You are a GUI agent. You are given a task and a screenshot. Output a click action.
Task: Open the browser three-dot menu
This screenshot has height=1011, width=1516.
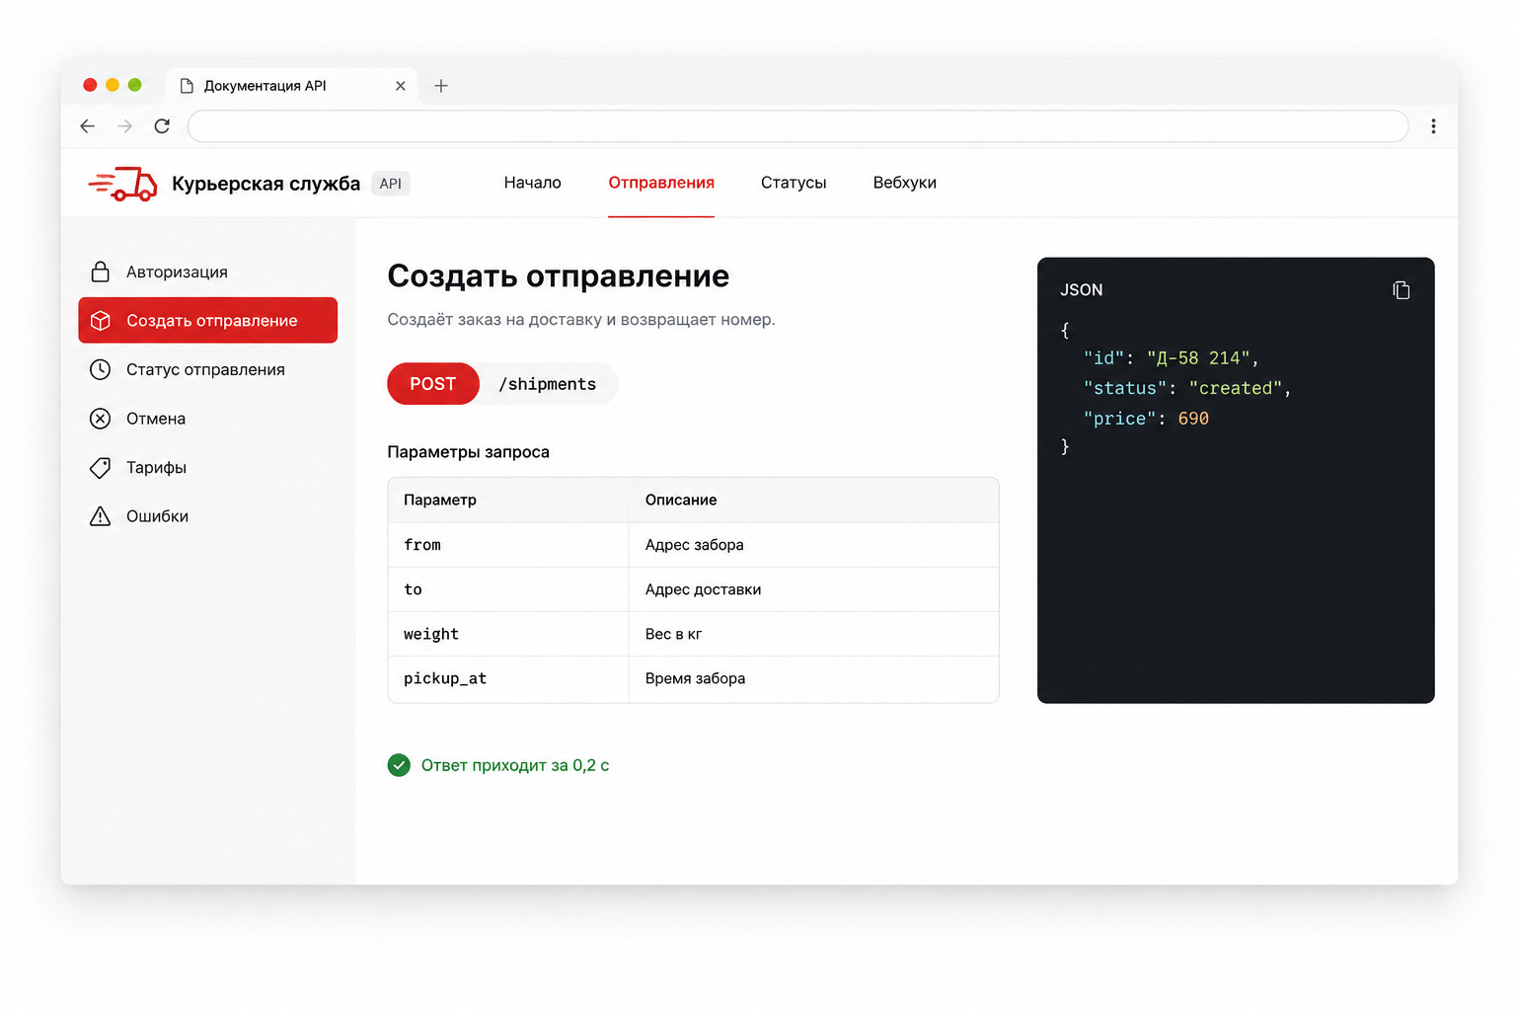tap(1433, 125)
